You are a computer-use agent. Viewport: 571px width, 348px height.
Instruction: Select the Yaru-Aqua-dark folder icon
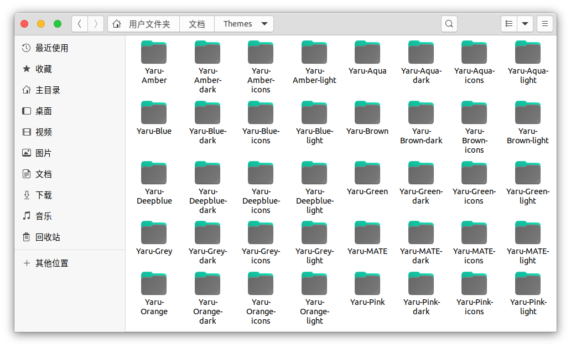click(x=421, y=52)
